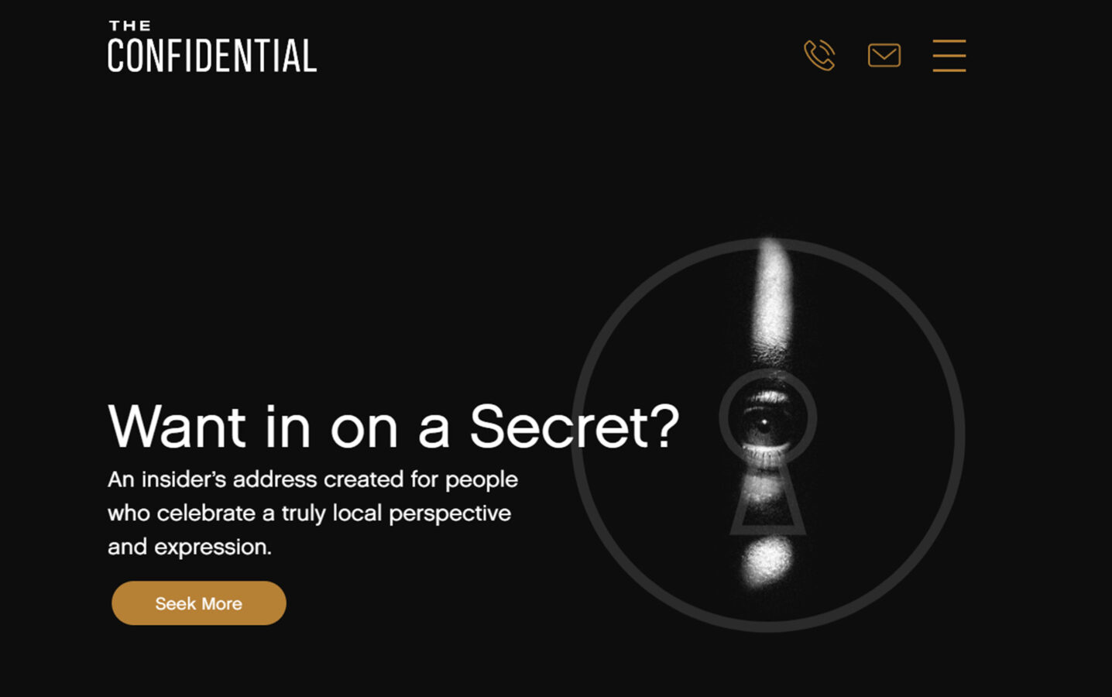The width and height of the screenshot is (1112, 697).
Task: Click the small THE text in logo
Action: click(x=130, y=26)
